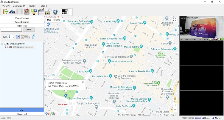Click the blue star vehicle location marker

point(66,96)
